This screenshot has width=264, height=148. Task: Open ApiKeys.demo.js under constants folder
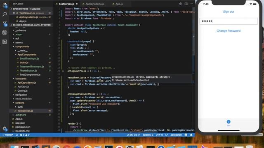[27, 83]
